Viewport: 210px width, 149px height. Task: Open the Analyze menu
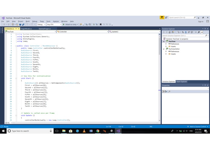(56, 21)
